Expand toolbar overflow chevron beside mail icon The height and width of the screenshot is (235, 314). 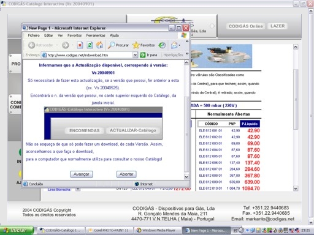(187, 42)
